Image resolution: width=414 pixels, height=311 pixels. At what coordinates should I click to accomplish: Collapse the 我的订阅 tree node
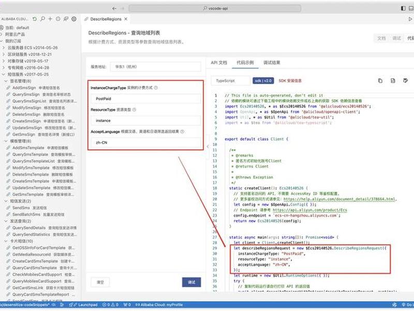tap(2, 41)
